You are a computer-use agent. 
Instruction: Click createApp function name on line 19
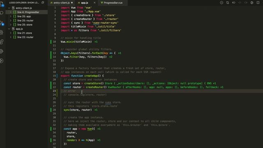click(91, 76)
